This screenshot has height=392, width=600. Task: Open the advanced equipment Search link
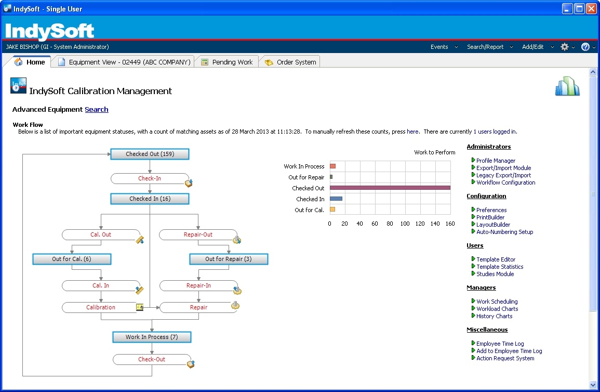(x=97, y=109)
